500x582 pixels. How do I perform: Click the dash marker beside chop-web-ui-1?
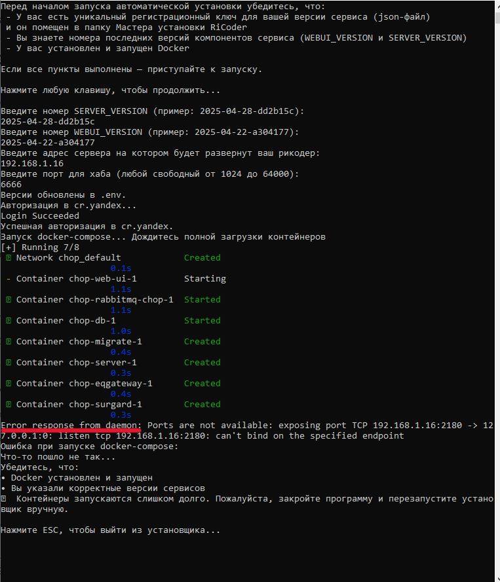click(9, 279)
